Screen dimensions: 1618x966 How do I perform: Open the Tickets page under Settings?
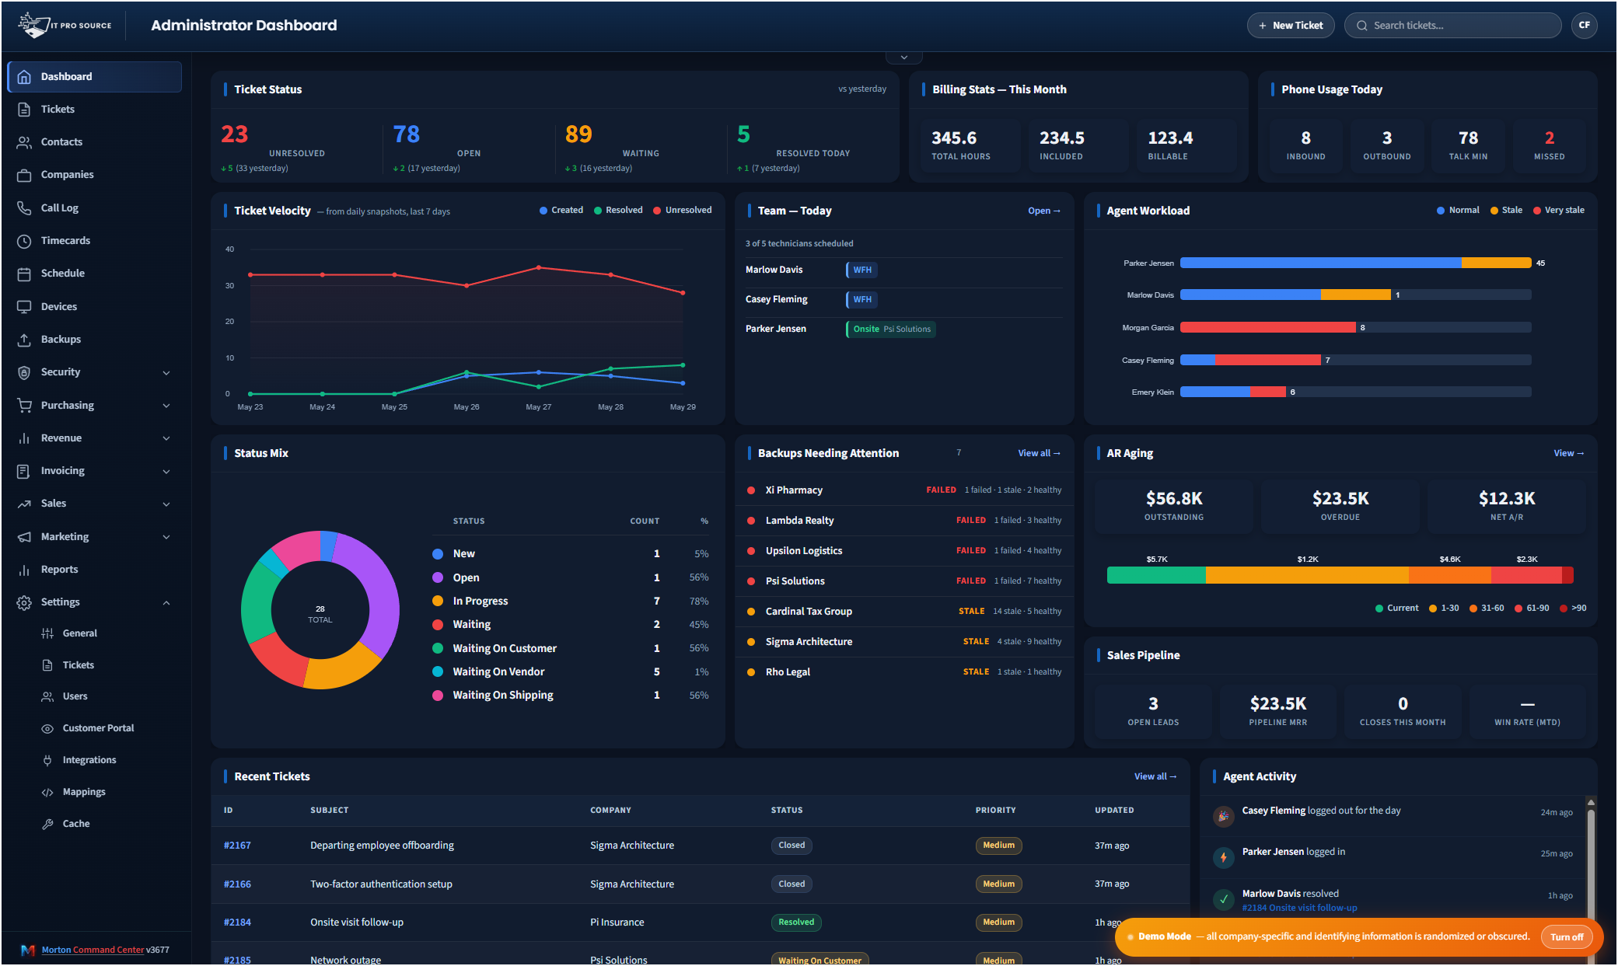(78, 665)
